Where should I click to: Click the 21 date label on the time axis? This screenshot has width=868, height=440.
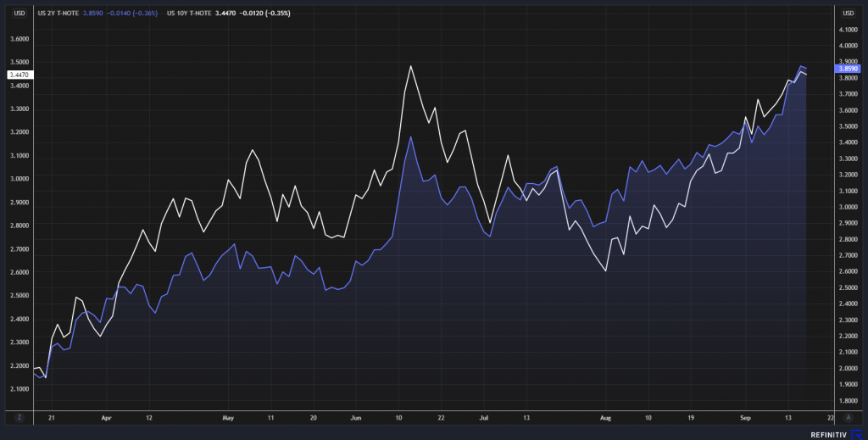click(52, 418)
